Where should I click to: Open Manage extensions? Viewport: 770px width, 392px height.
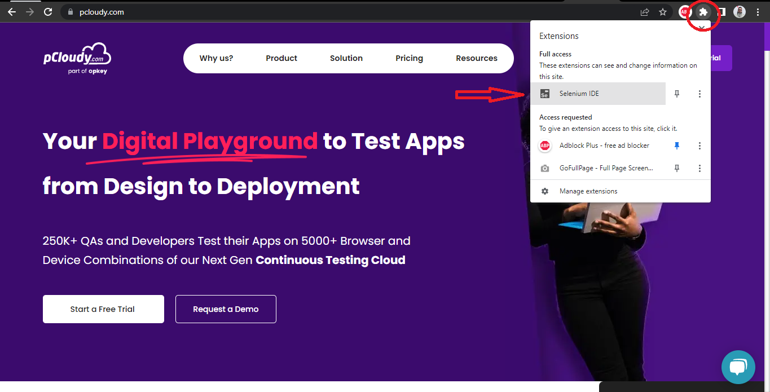tap(588, 191)
